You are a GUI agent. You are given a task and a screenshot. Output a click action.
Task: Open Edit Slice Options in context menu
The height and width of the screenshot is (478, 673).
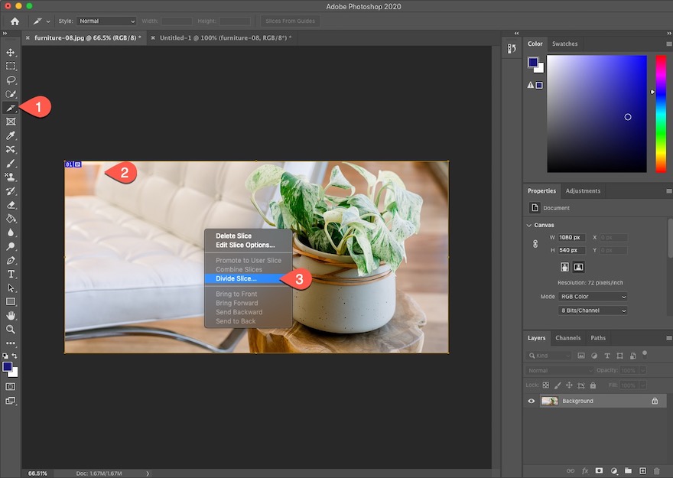245,245
